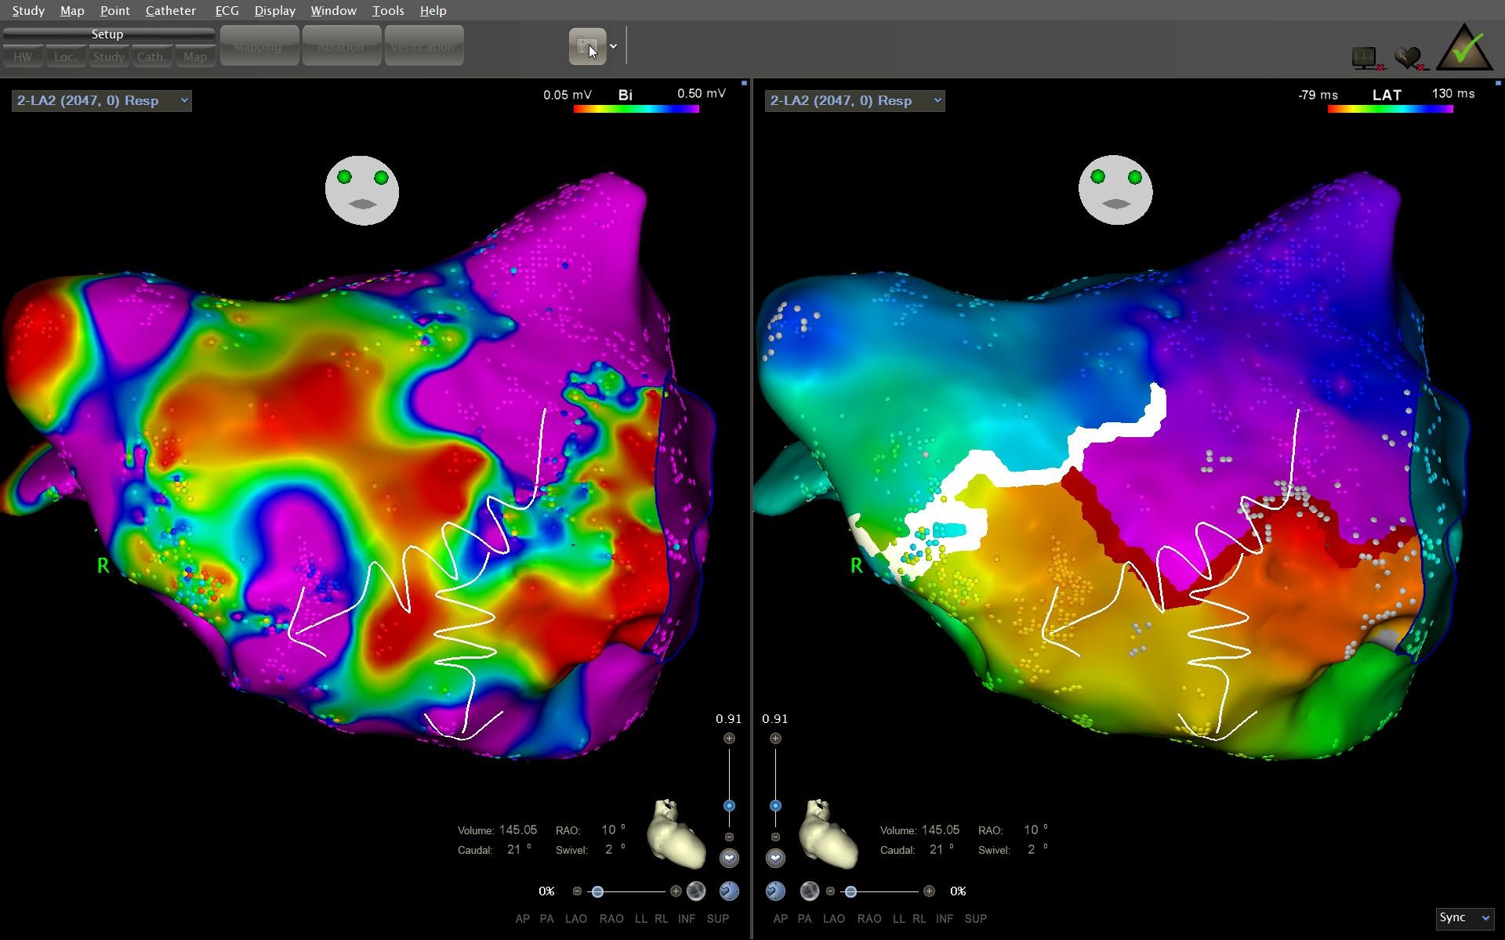The image size is (1505, 940).
Task: Click the blue heart-clock icon in right viewer
Action: 775,891
